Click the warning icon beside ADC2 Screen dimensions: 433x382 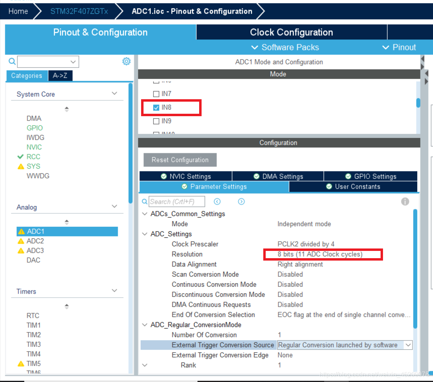click(21, 241)
